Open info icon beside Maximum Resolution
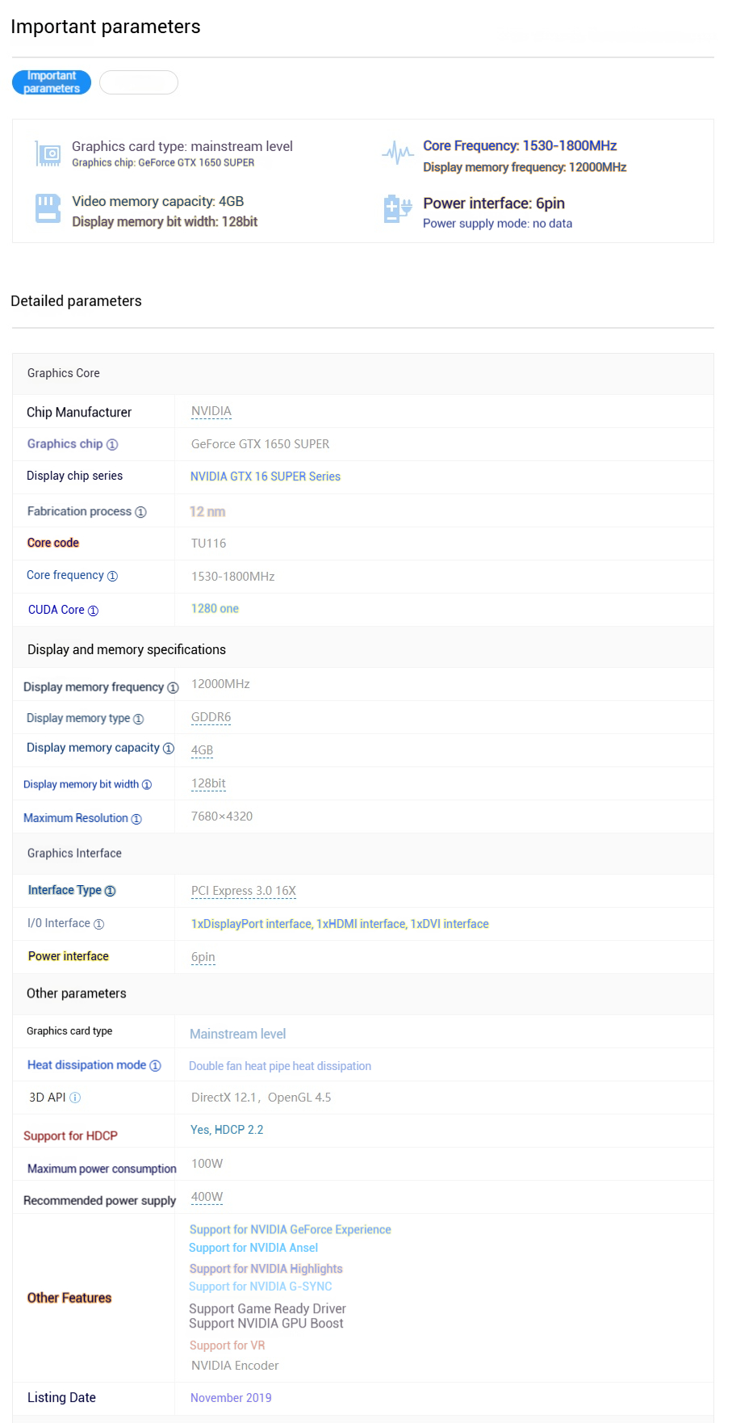The height and width of the screenshot is (1423, 732). [x=136, y=819]
